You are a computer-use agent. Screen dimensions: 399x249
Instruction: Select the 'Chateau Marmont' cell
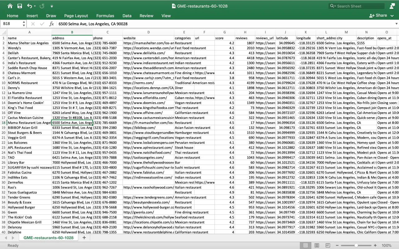[29, 73]
